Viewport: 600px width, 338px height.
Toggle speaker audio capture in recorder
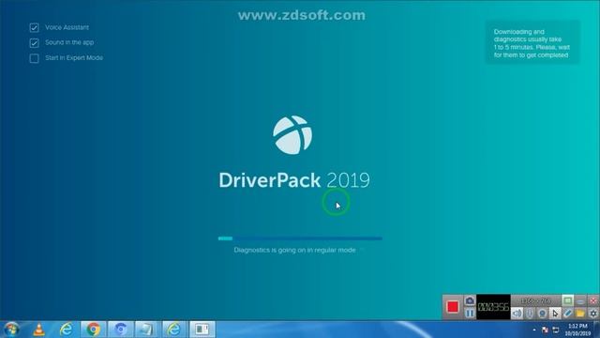point(517,314)
